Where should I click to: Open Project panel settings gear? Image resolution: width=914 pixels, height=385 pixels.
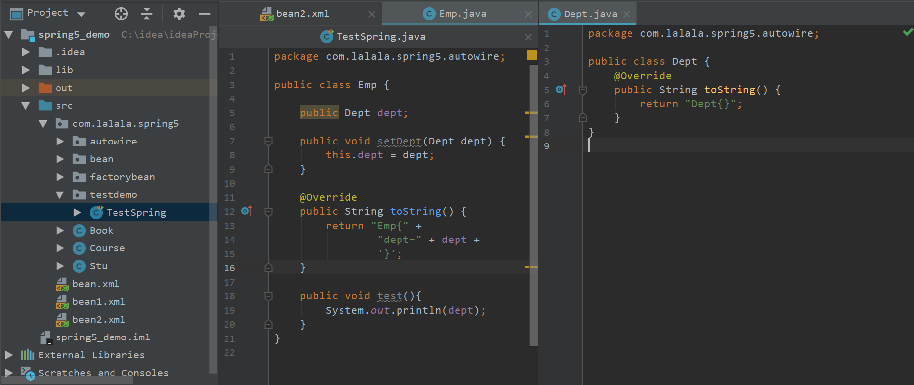(x=179, y=14)
